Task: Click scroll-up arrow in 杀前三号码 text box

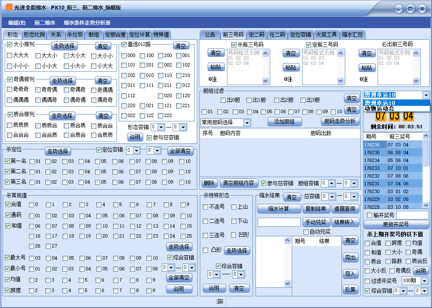Action: click(x=265, y=53)
